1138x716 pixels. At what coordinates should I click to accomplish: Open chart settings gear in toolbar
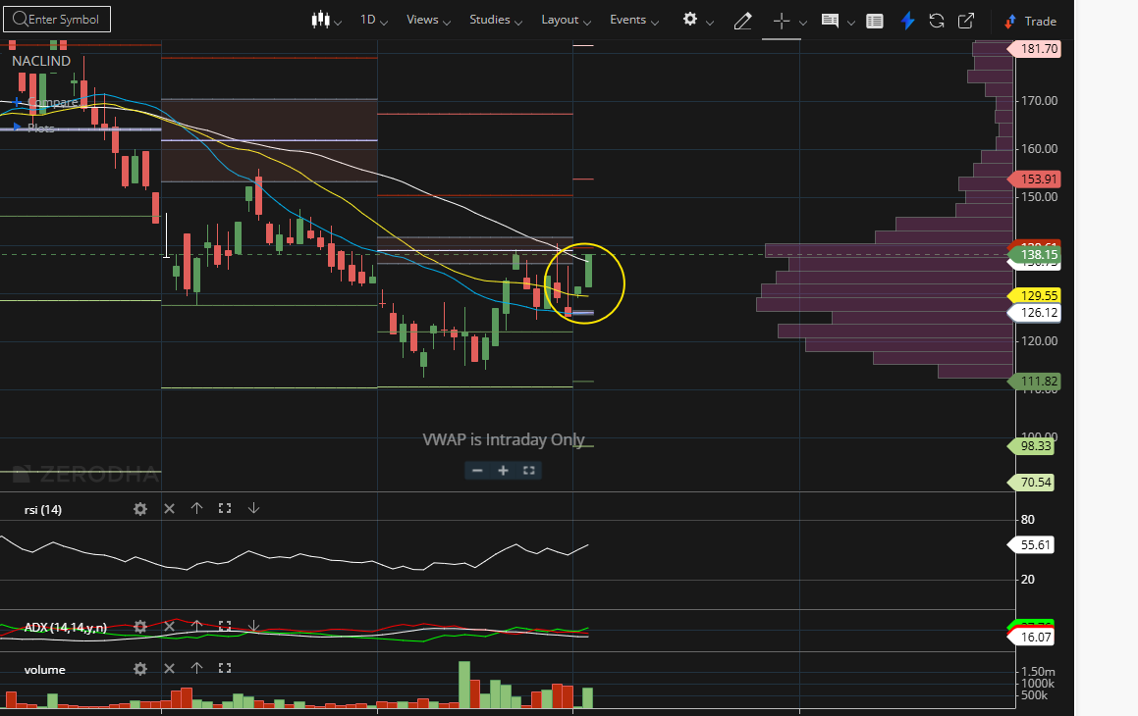click(690, 20)
